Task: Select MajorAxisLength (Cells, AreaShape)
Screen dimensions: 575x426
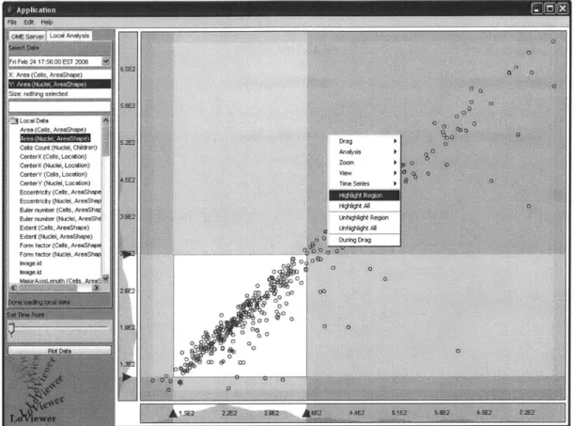Action: (x=60, y=281)
